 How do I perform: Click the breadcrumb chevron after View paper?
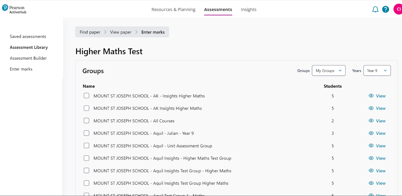coord(136,32)
